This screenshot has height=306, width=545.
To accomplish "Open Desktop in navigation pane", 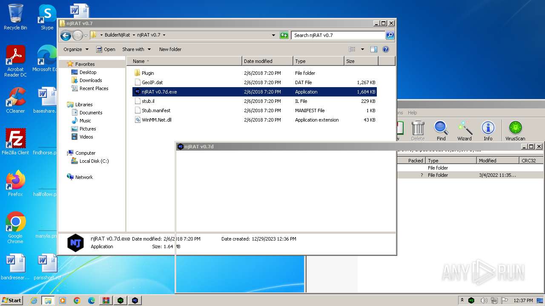I will (88, 72).
